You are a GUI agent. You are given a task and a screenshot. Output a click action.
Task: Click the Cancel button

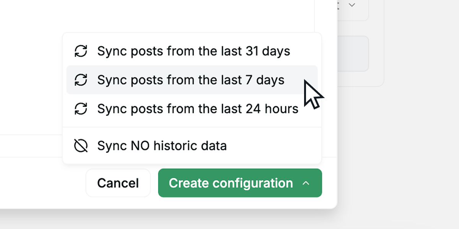[118, 183]
